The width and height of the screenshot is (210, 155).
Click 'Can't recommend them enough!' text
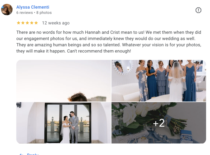pyautogui.click(x=99, y=51)
